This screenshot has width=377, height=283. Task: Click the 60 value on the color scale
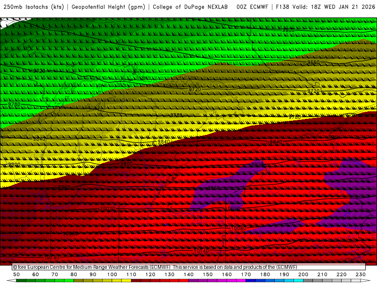(x=36, y=275)
